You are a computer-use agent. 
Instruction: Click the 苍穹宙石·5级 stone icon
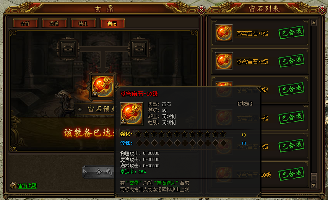(224, 33)
